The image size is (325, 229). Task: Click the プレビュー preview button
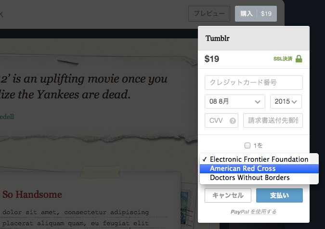tap(209, 13)
